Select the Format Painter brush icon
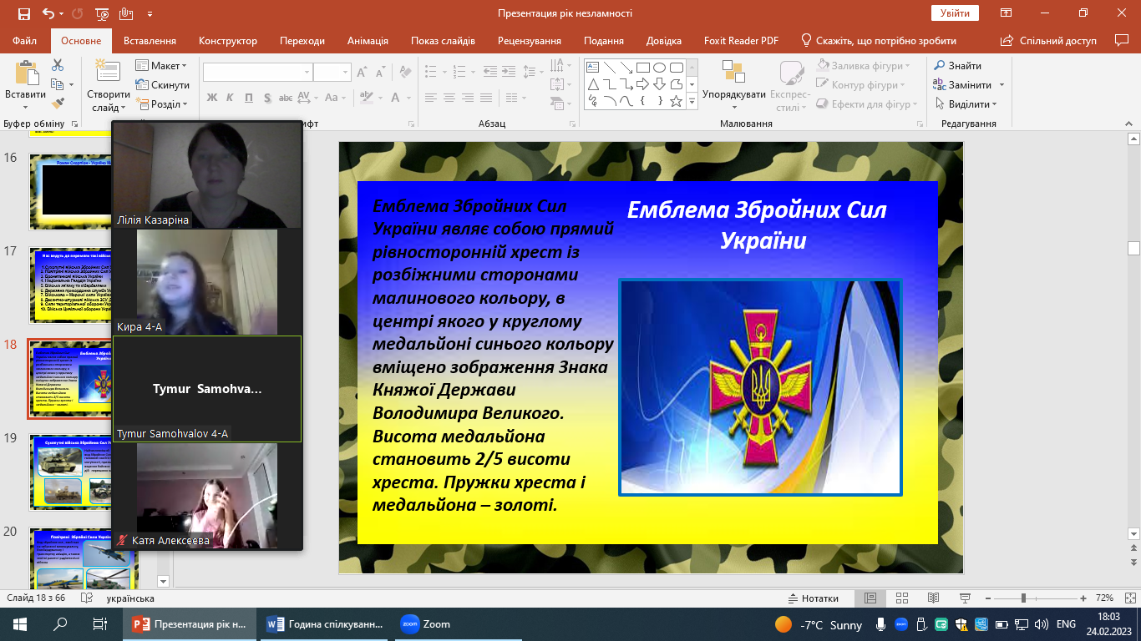The width and height of the screenshot is (1141, 641). click(58, 103)
